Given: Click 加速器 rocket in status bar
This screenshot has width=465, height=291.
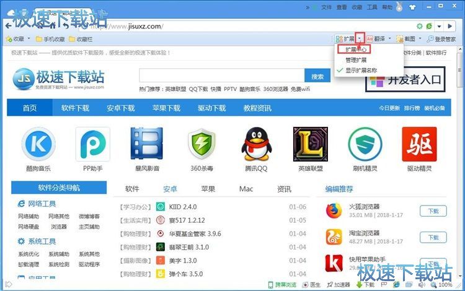Looking at the screenshot, I should pyautogui.click(x=339, y=285).
